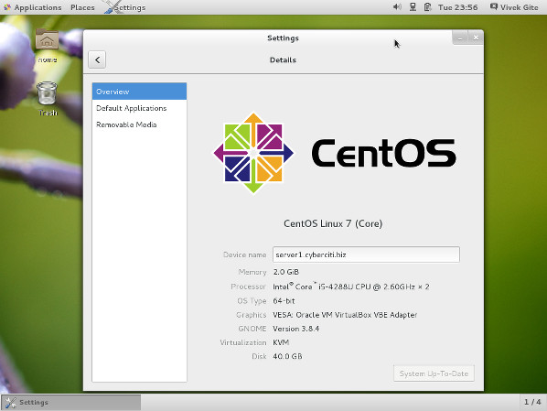Go back using the arrow button
Image resolution: width=547 pixels, height=411 pixels.
tap(97, 59)
